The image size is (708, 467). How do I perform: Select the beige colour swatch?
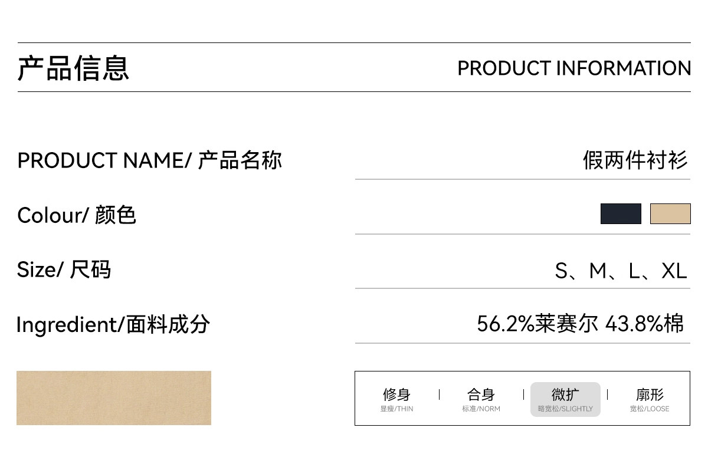pyautogui.click(x=670, y=213)
